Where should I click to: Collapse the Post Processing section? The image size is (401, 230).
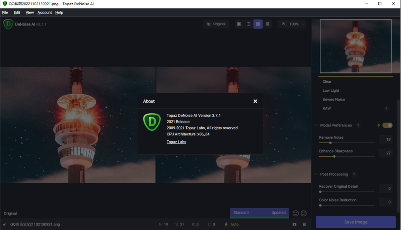coord(315,174)
